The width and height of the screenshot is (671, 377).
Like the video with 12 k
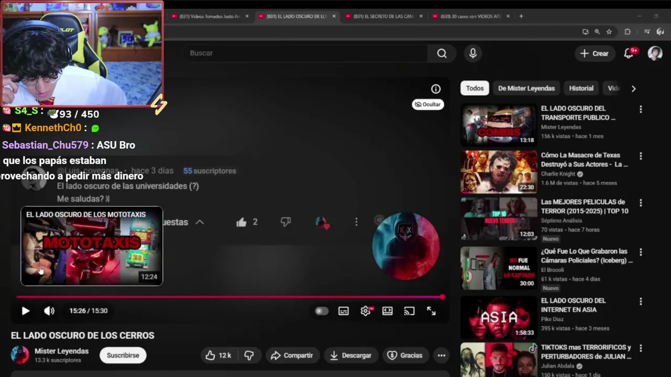[x=218, y=356]
